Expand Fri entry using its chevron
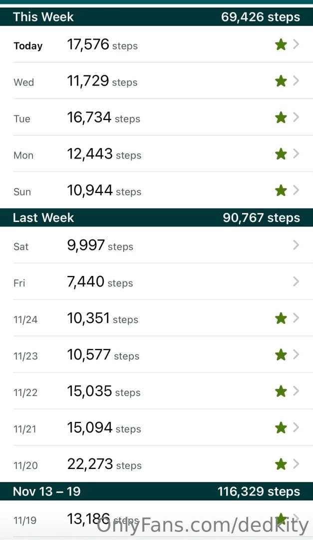Screen dimensions: 313x540 point(296,281)
